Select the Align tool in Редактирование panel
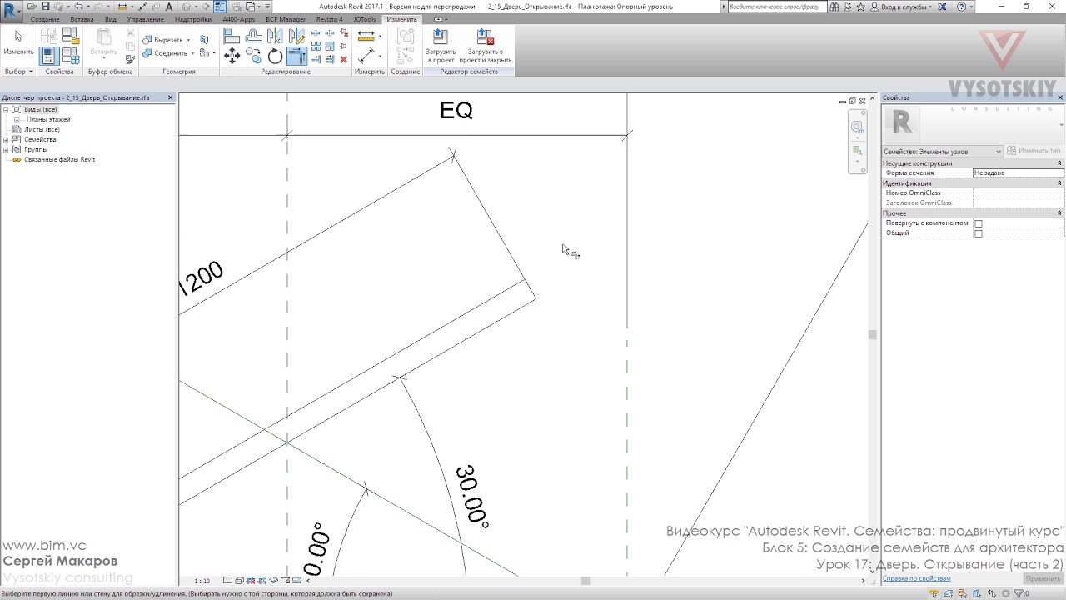The height and width of the screenshot is (600, 1066). tap(232, 36)
